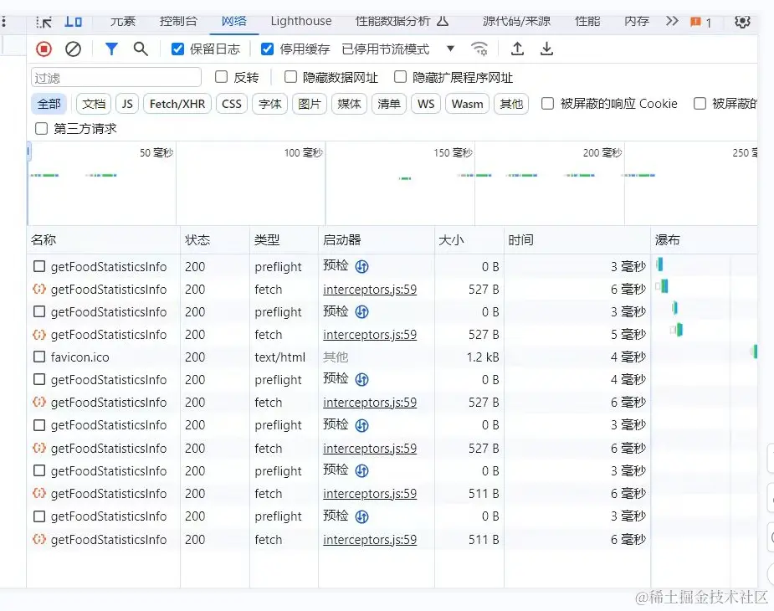This screenshot has height=611, width=774.
Task: Toggle the filter funnel icon
Action: pos(111,49)
